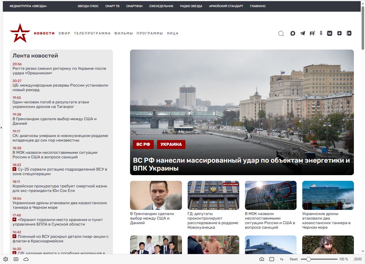
Task: Expand the hidden panel arrow on left edge
Action: click(1, 128)
